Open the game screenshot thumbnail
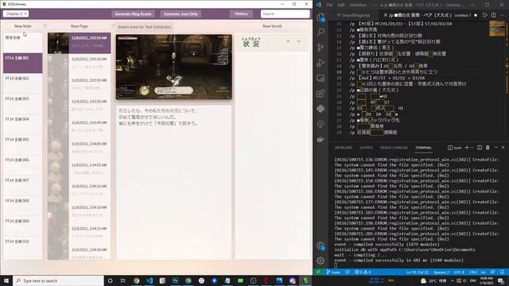Viewport: 509px width, 286px height. coord(174,67)
